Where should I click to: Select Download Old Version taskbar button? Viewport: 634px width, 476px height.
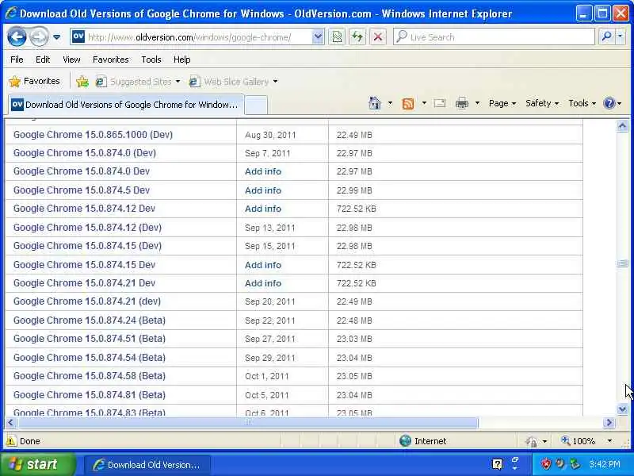[147, 465]
